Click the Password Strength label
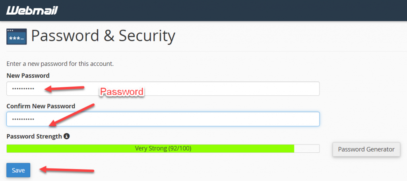Viewport: 407px width, 181px height. pos(34,136)
